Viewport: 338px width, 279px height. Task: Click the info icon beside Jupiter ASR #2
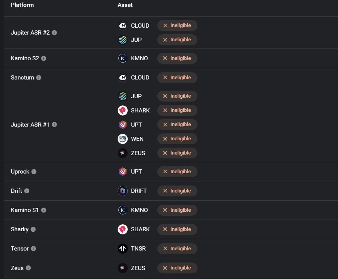(54, 33)
